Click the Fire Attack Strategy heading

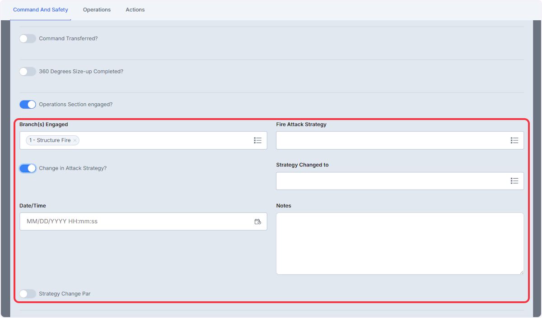(x=301, y=124)
